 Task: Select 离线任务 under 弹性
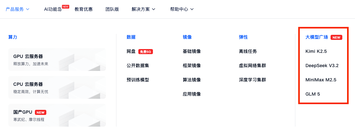pyautogui.click(x=248, y=51)
